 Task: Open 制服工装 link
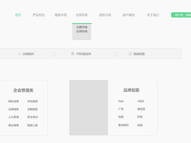32,125
